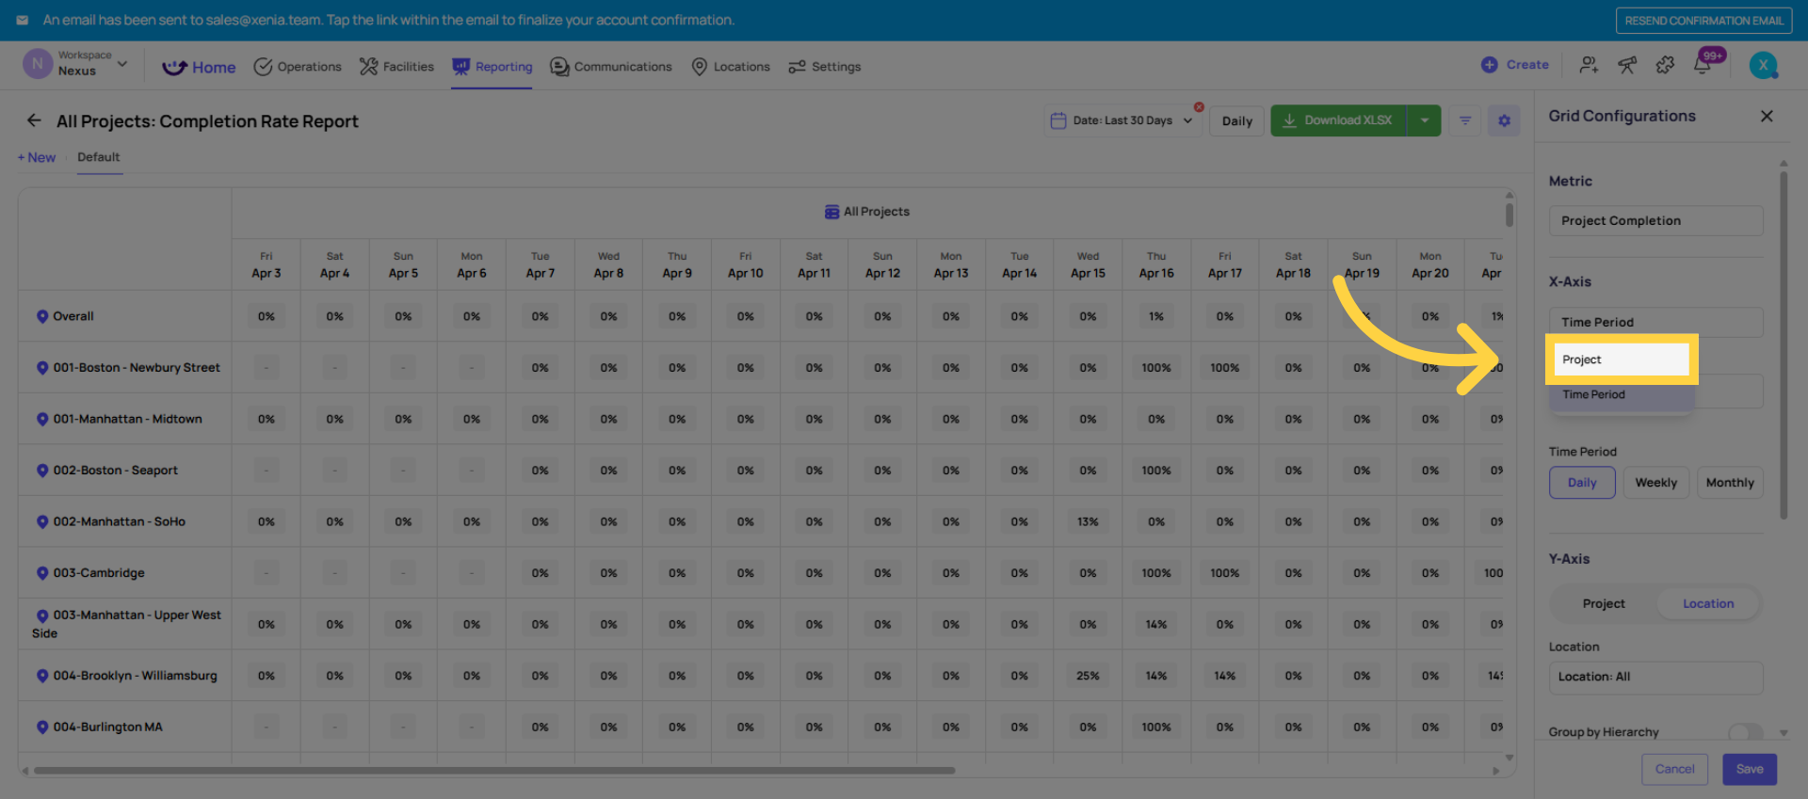Click pin icon for 003-Cambridge
The width and height of the screenshot is (1808, 799).
[42, 573]
